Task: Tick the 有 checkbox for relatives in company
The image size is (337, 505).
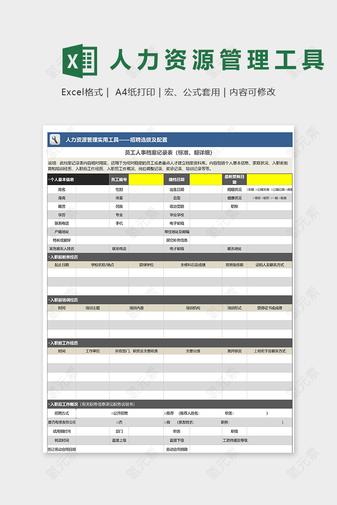Action: 165,423
